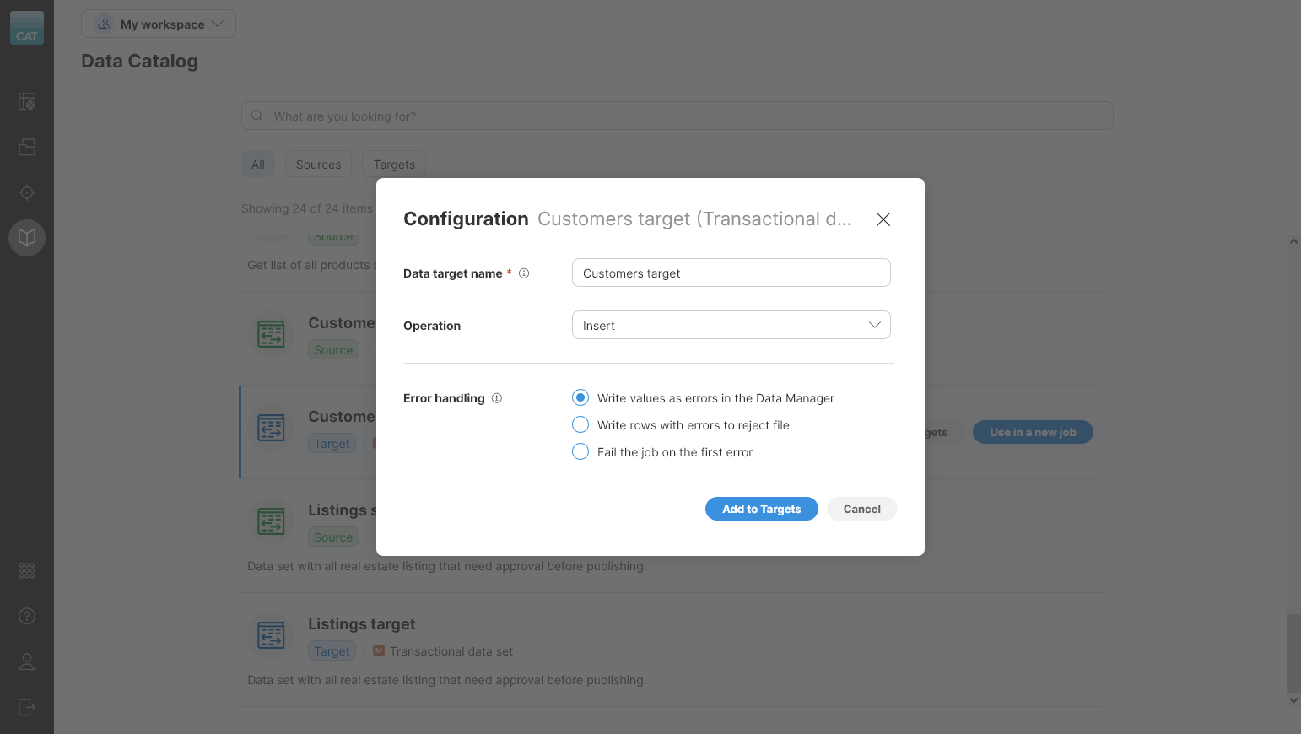Switch to the Targets filter tab

point(393,164)
